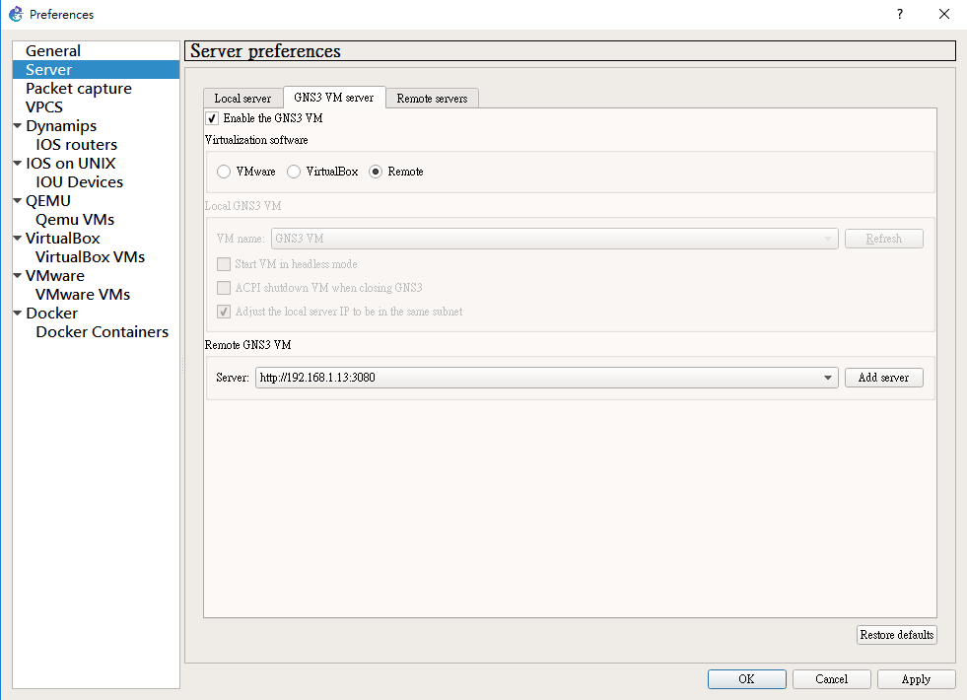Select Server in the preferences list

(96, 69)
